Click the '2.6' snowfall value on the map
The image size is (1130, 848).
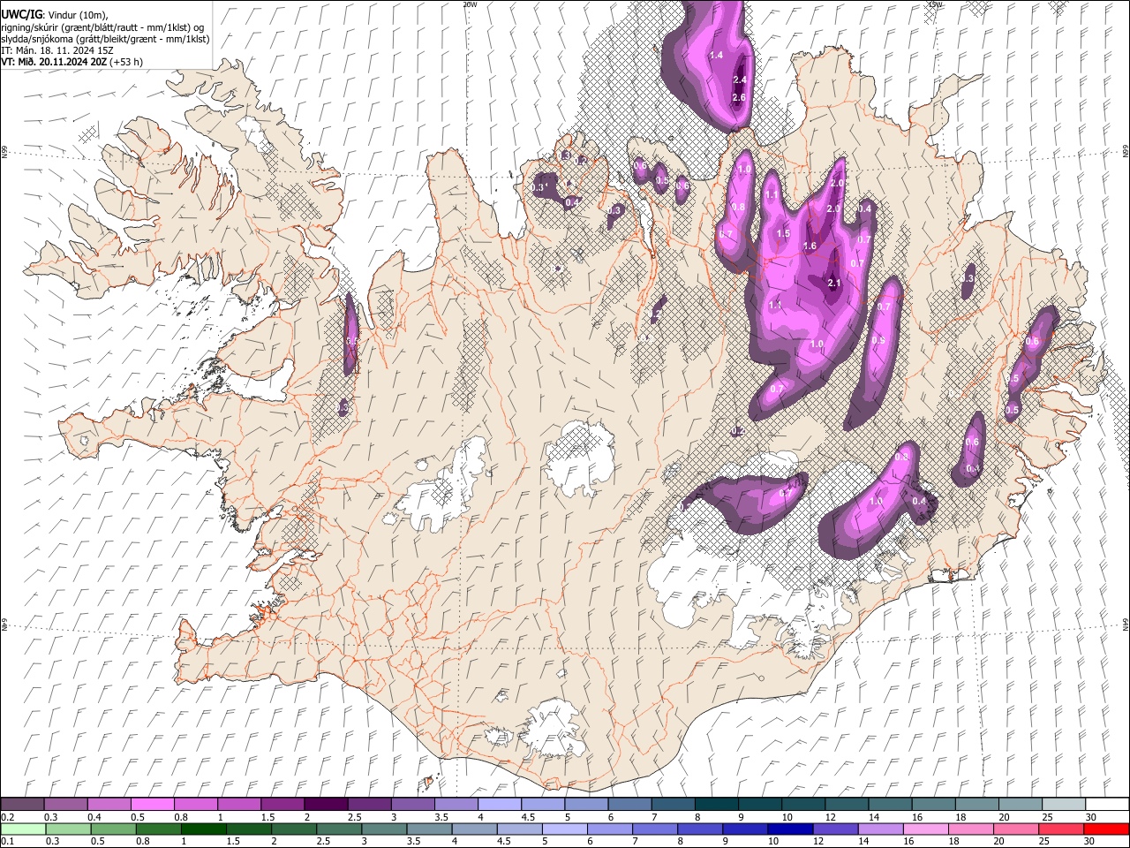pos(739,97)
